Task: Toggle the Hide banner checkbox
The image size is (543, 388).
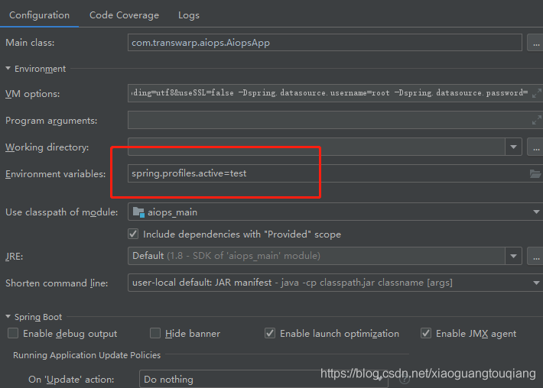Action: [155, 333]
